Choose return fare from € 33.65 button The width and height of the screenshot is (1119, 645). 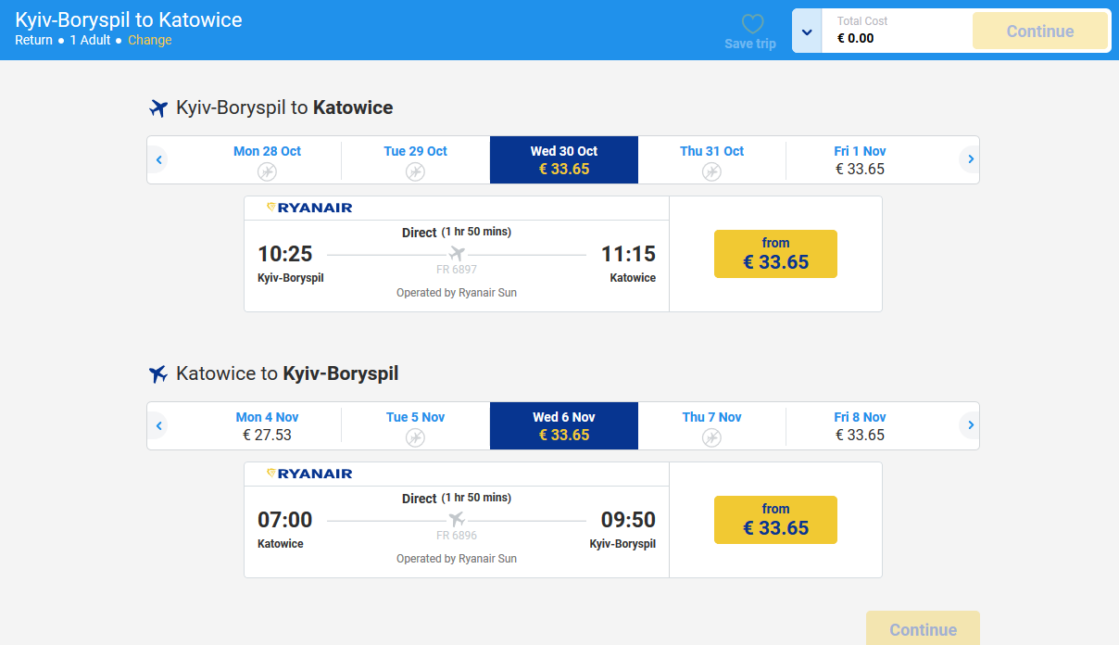click(x=775, y=520)
